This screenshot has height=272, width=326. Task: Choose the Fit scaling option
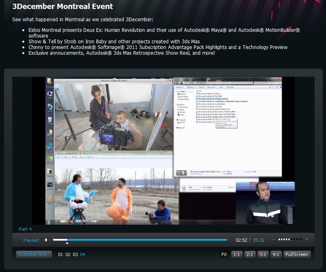[x=224, y=254]
